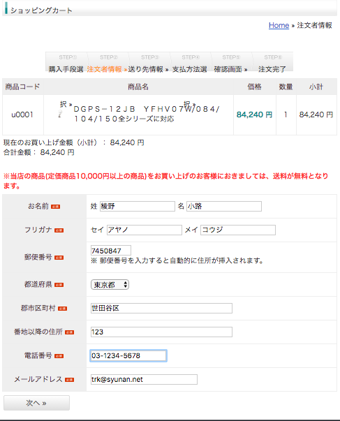
Task: Click the 姓 last name field containing 綾野
Action: tap(138, 206)
